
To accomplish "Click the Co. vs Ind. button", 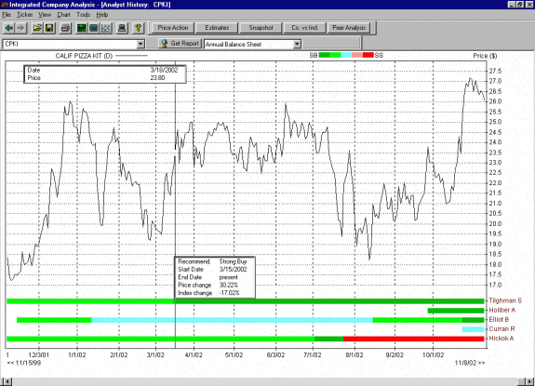I will pyautogui.click(x=304, y=28).
